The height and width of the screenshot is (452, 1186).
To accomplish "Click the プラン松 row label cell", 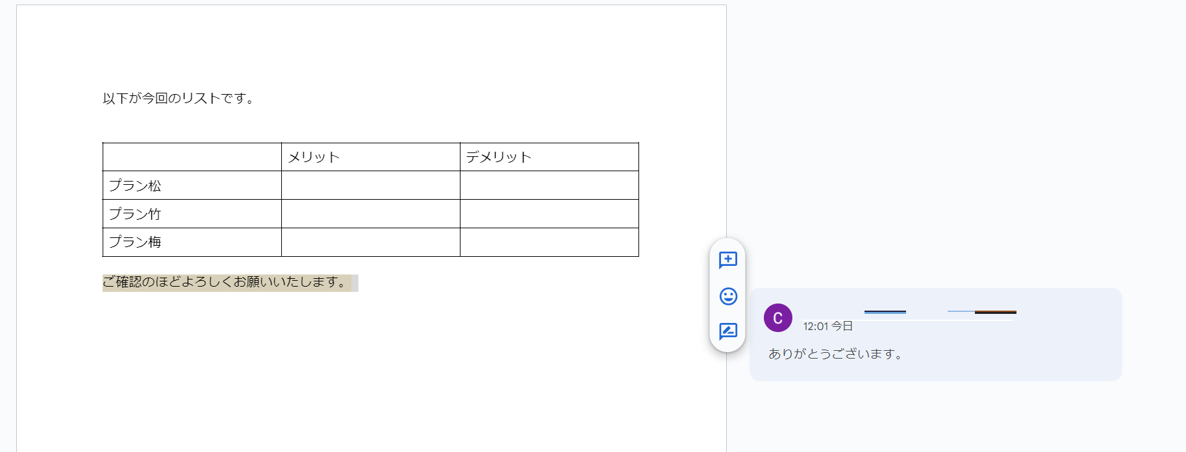I will [x=192, y=185].
